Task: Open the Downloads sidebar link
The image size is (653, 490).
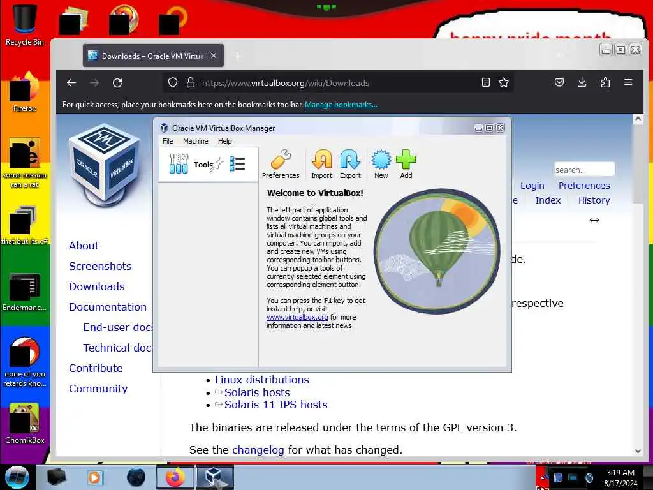Action: (97, 286)
